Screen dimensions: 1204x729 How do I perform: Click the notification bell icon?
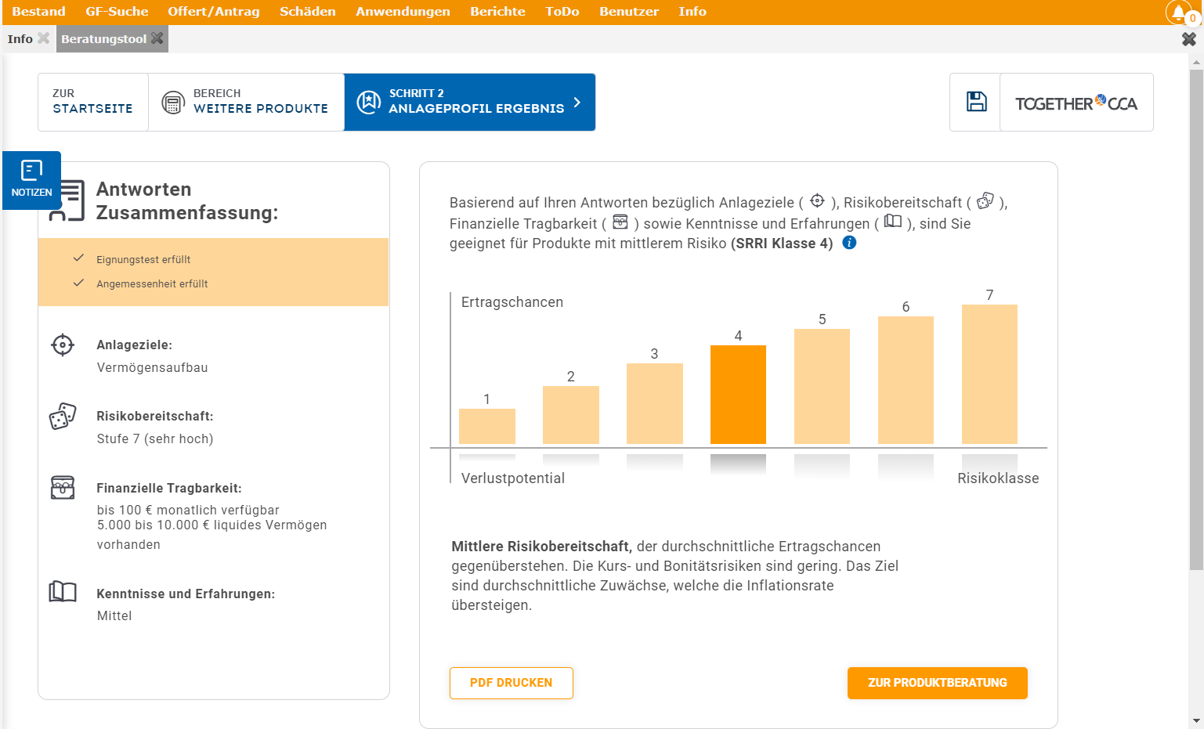(x=1178, y=13)
